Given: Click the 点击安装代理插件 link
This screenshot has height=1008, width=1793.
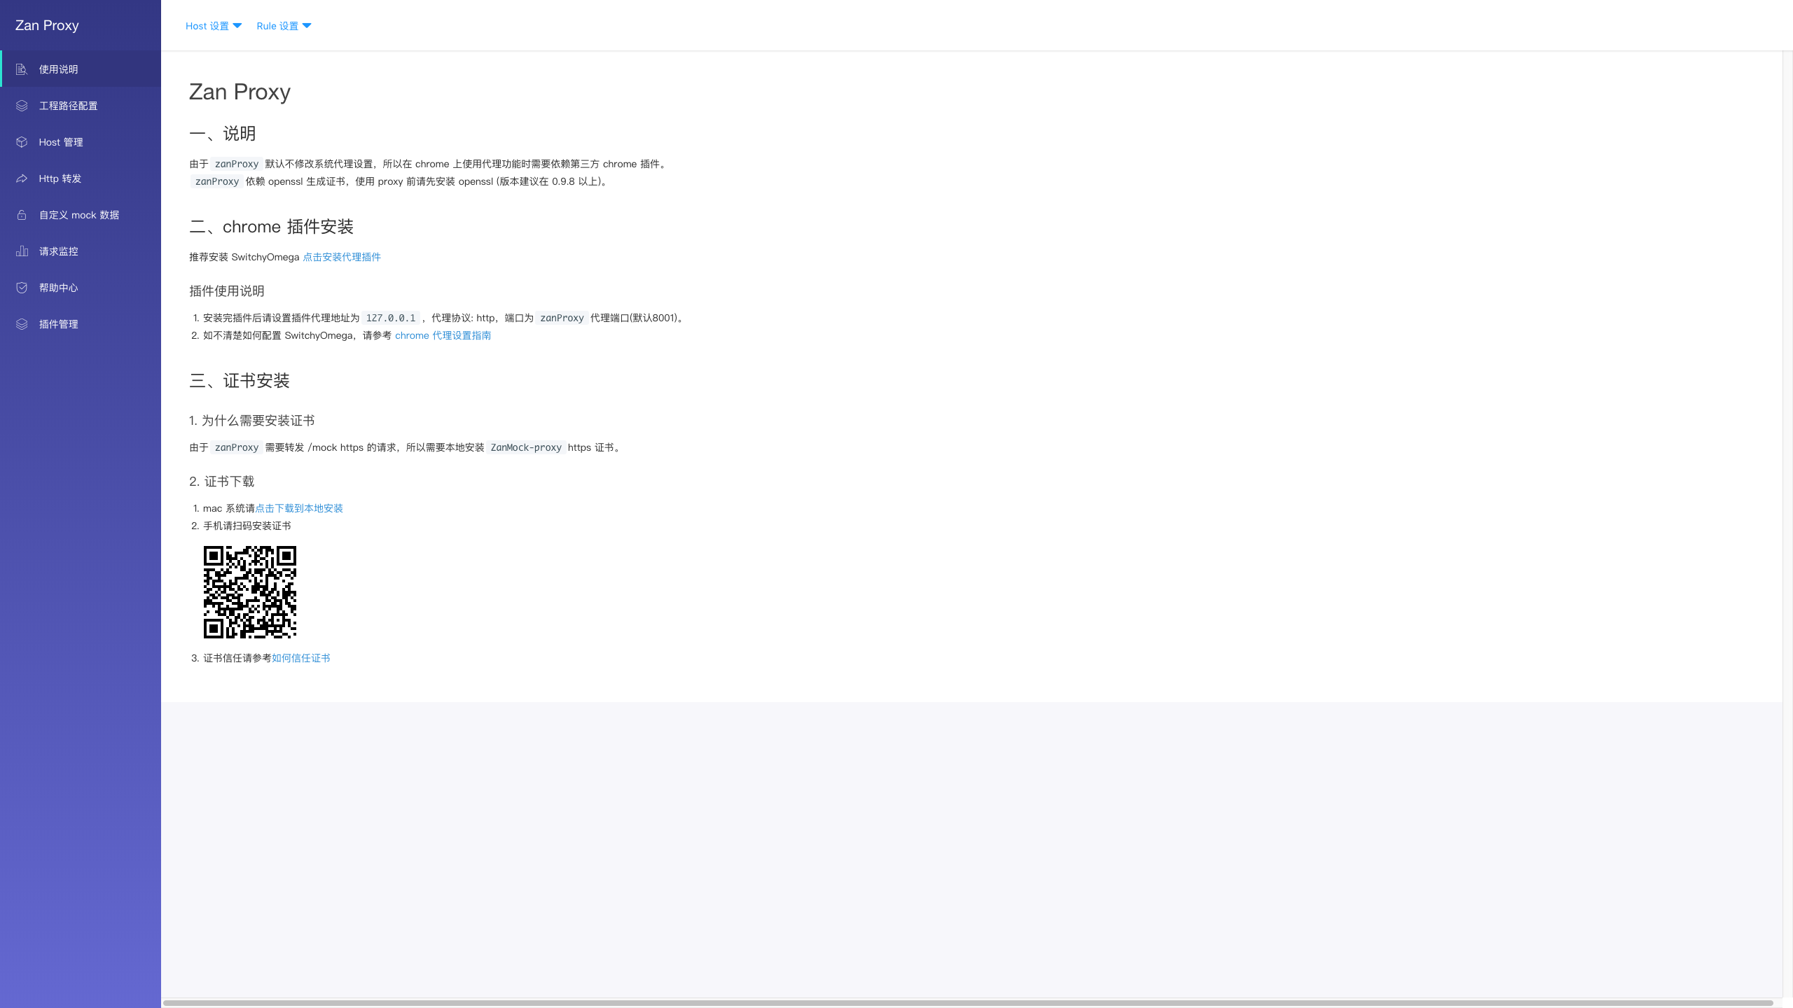Looking at the screenshot, I should [x=342, y=257].
